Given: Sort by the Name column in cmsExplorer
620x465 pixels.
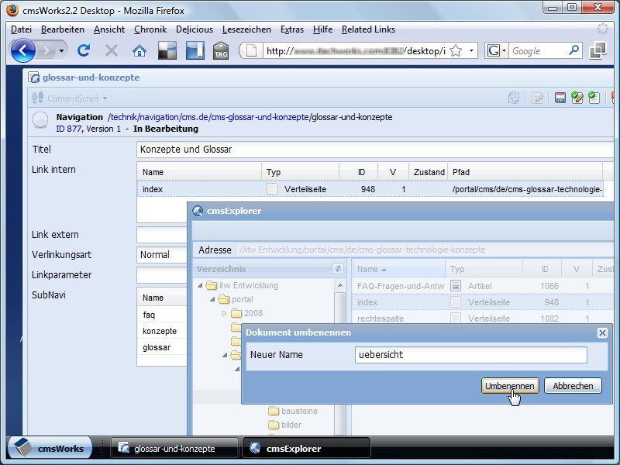Looking at the screenshot, I should coord(398,269).
